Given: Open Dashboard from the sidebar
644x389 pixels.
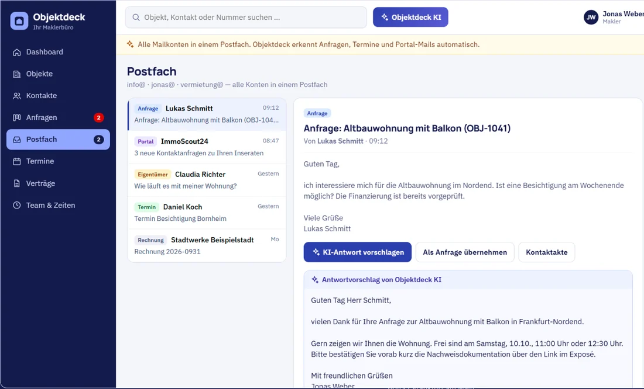Looking at the screenshot, I should point(59,52).
